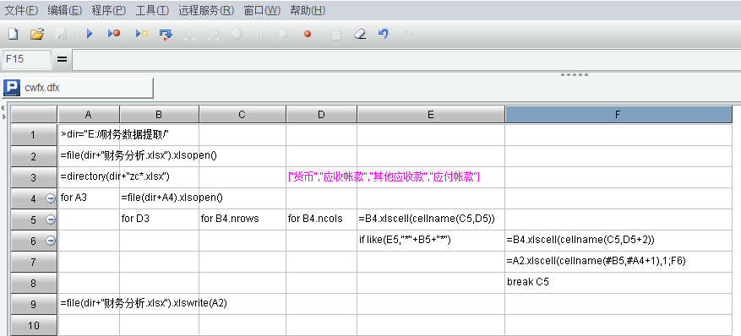The width and height of the screenshot is (741, 336).
Task: Undo last action with blue arrow icon
Action: coord(384,34)
